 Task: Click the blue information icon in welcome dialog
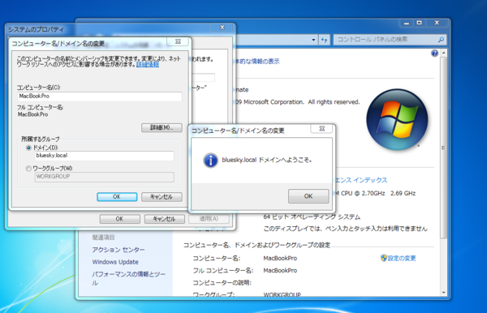pyautogui.click(x=210, y=161)
